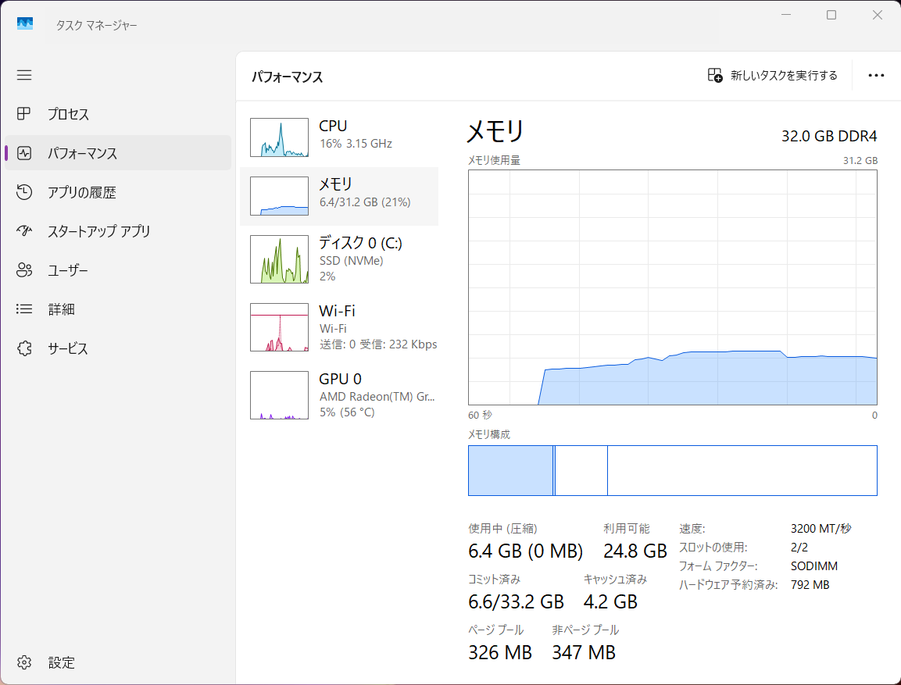The height and width of the screenshot is (685, 901).
Task: Select the ディスク 0 (C:) label
Action: click(360, 242)
